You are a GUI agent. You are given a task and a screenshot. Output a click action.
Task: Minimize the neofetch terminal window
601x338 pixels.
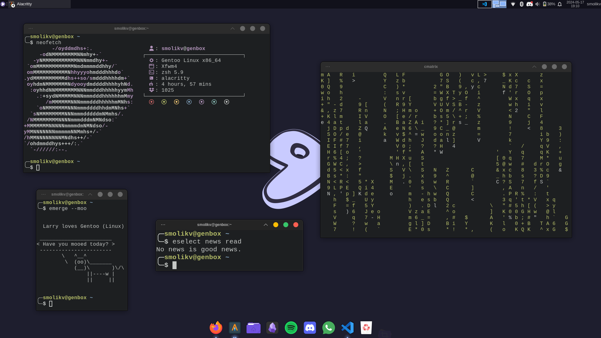(x=243, y=28)
